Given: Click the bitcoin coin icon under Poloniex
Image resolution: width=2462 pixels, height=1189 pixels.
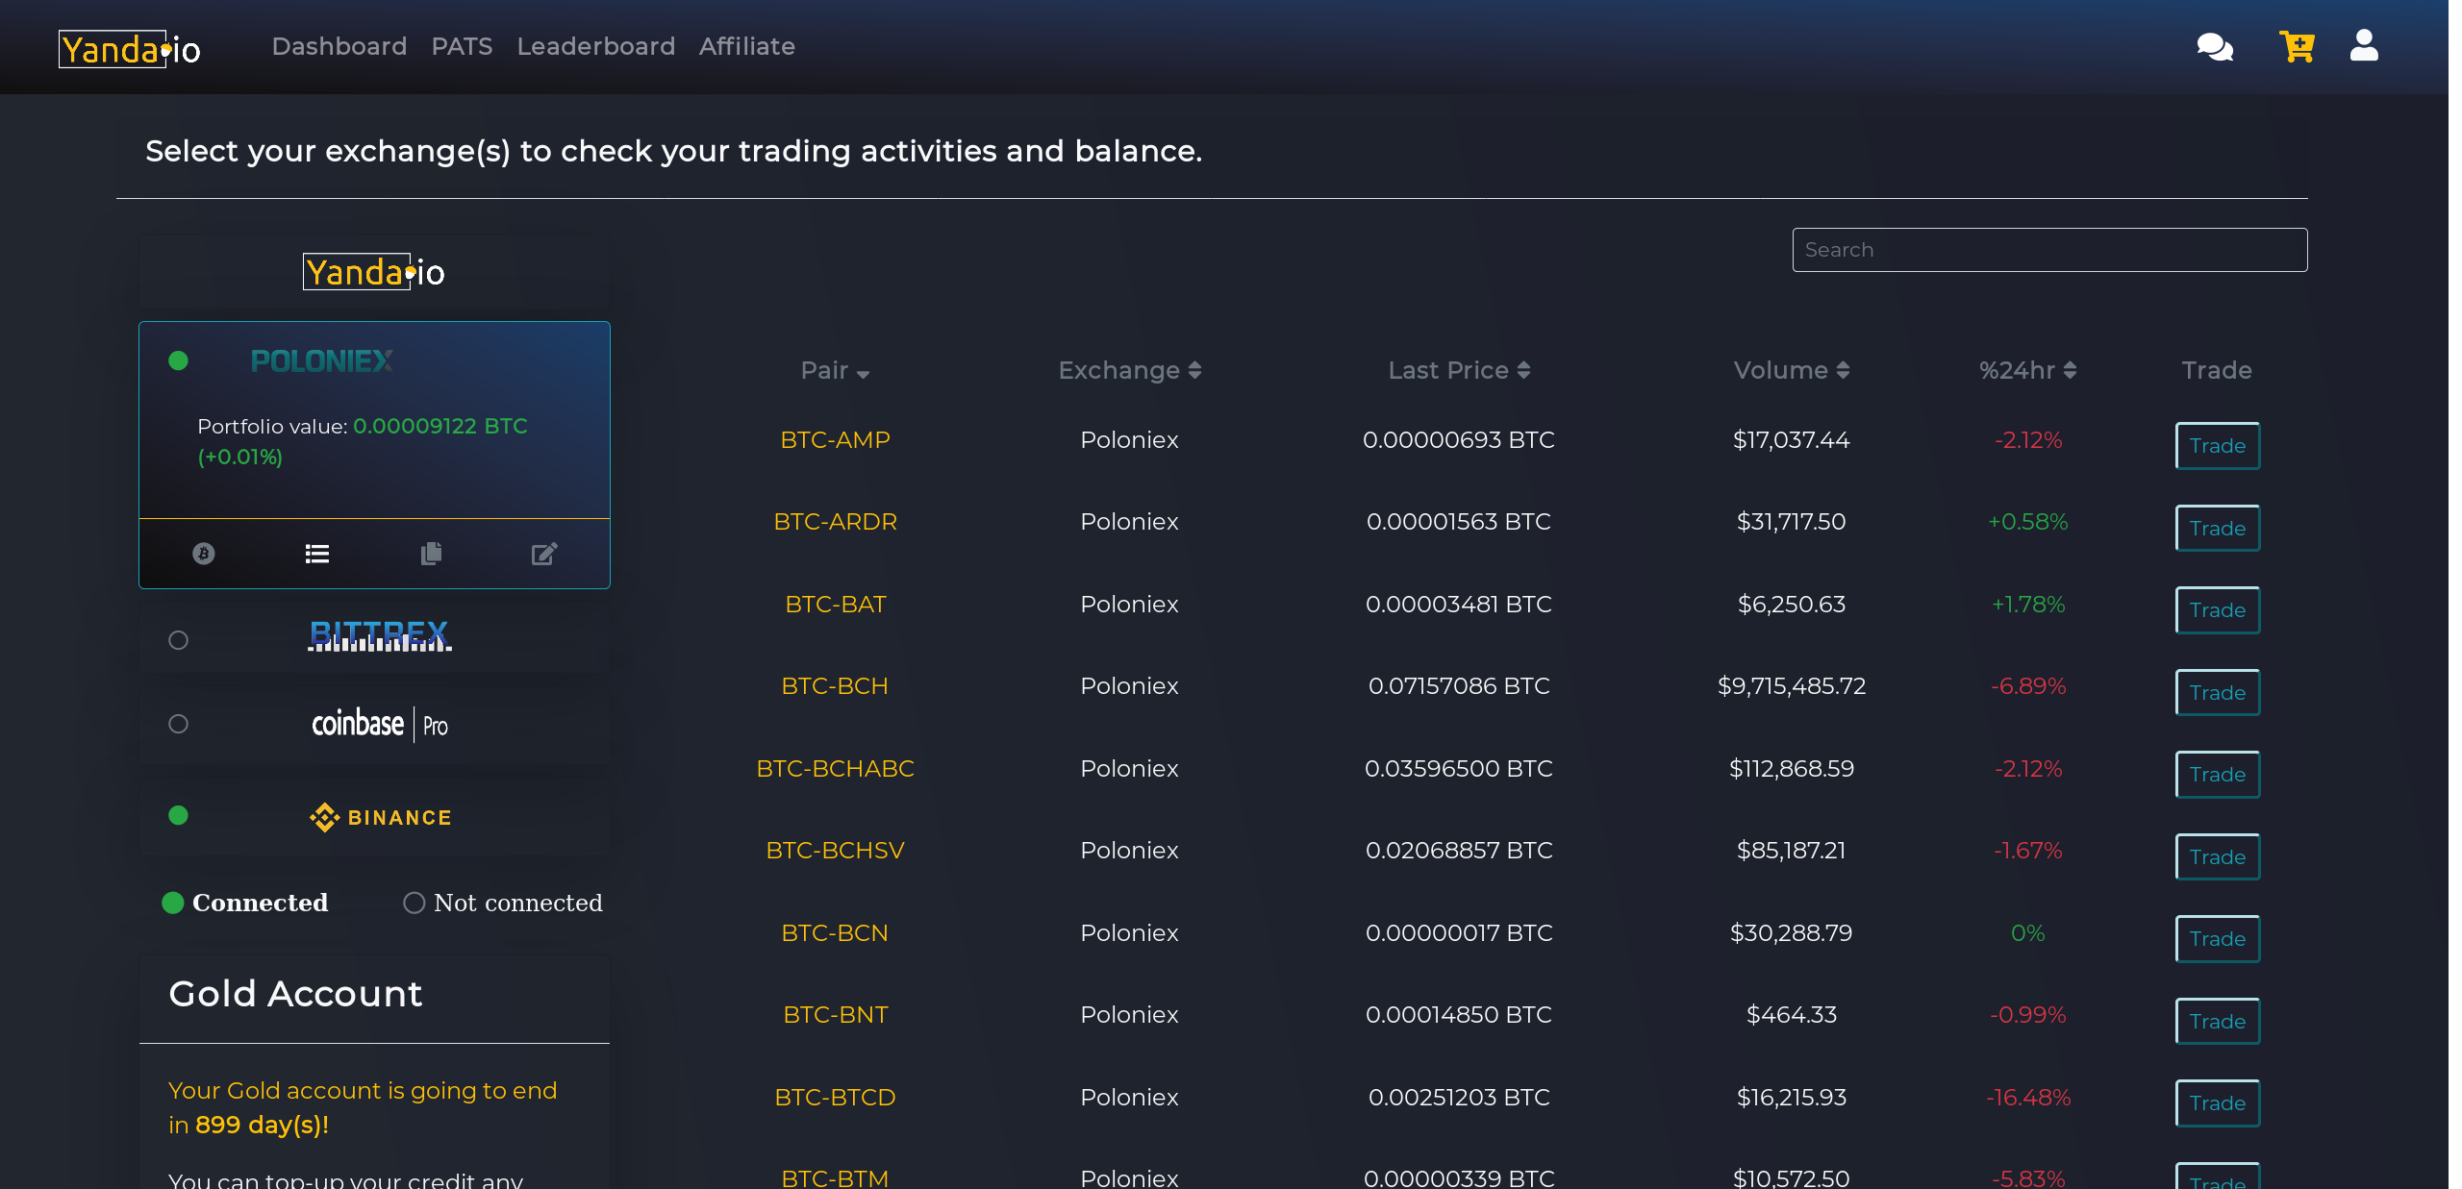Looking at the screenshot, I should [204, 554].
